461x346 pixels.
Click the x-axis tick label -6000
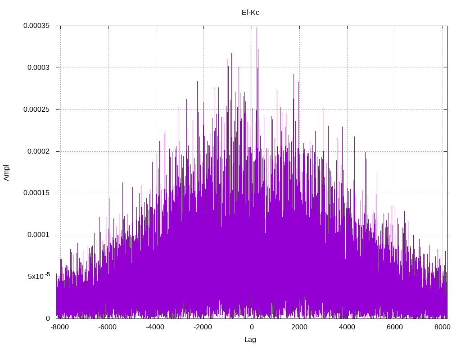pos(107,327)
